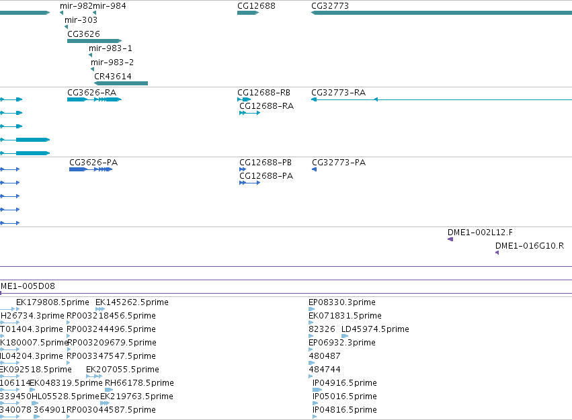Select the T01404.3prime label
Screen dimensions: 572x420
tap(32, 329)
